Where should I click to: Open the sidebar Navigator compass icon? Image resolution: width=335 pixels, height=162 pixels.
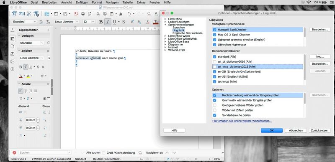(x=13, y=69)
